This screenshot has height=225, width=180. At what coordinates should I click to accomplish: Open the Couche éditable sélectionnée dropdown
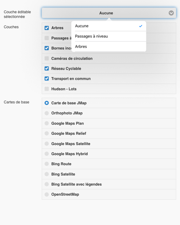tap(109, 13)
